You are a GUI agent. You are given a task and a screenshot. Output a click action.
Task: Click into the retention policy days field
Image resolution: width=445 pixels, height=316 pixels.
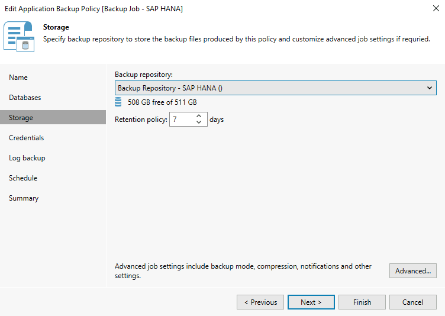181,120
